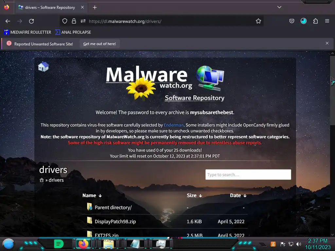This screenshot has width=335, height=251.
Task: Open the extensions puzzle icon
Action: click(315, 21)
